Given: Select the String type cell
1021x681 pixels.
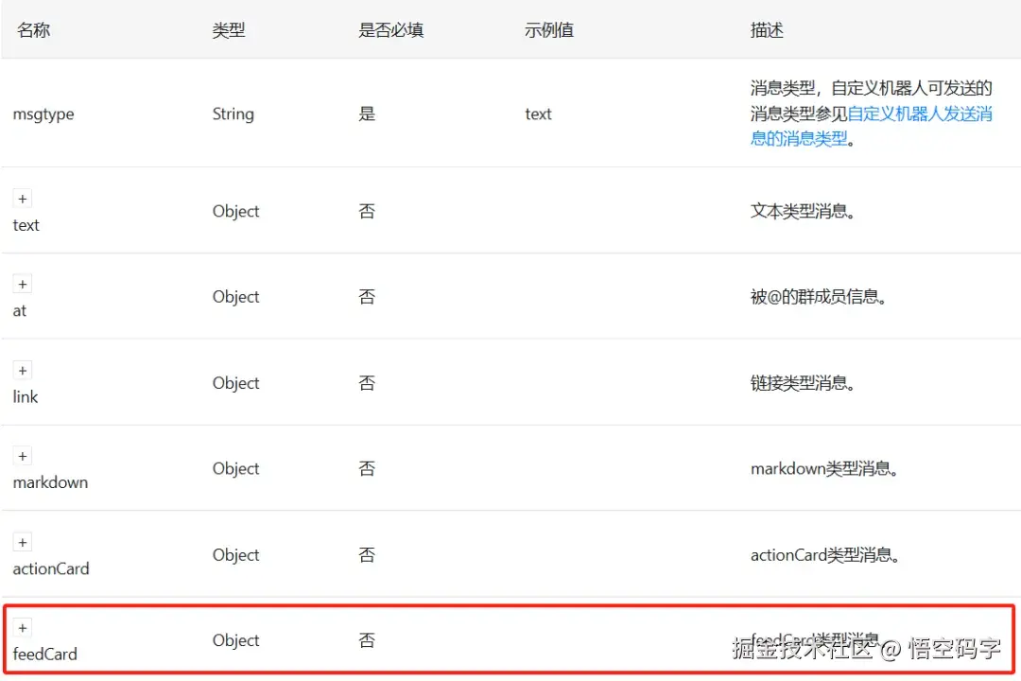Looking at the screenshot, I should [x=234, y=114].
